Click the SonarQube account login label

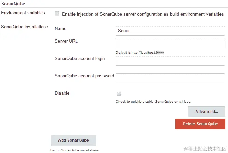click(79, 58)
